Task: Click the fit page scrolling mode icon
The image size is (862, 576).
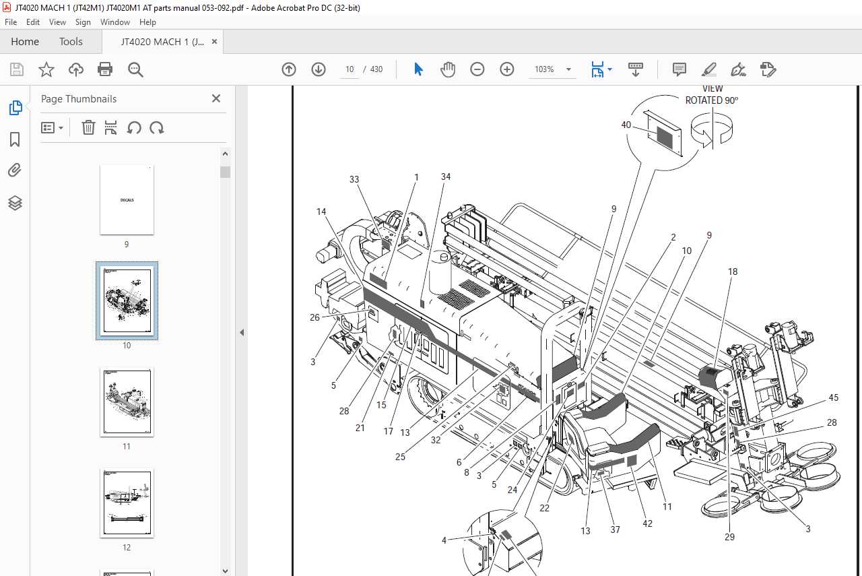Action: [x=597, y=69]
